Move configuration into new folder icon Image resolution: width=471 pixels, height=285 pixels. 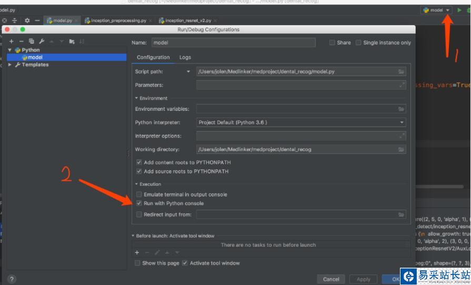pyautogui.click(x=72, y=41)
